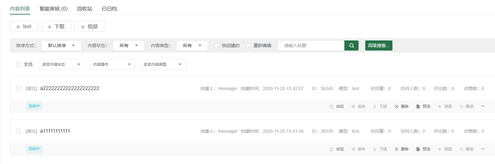Click the ID：36539 text
Viewport: 495px width, 164px height.
(322, 131)
